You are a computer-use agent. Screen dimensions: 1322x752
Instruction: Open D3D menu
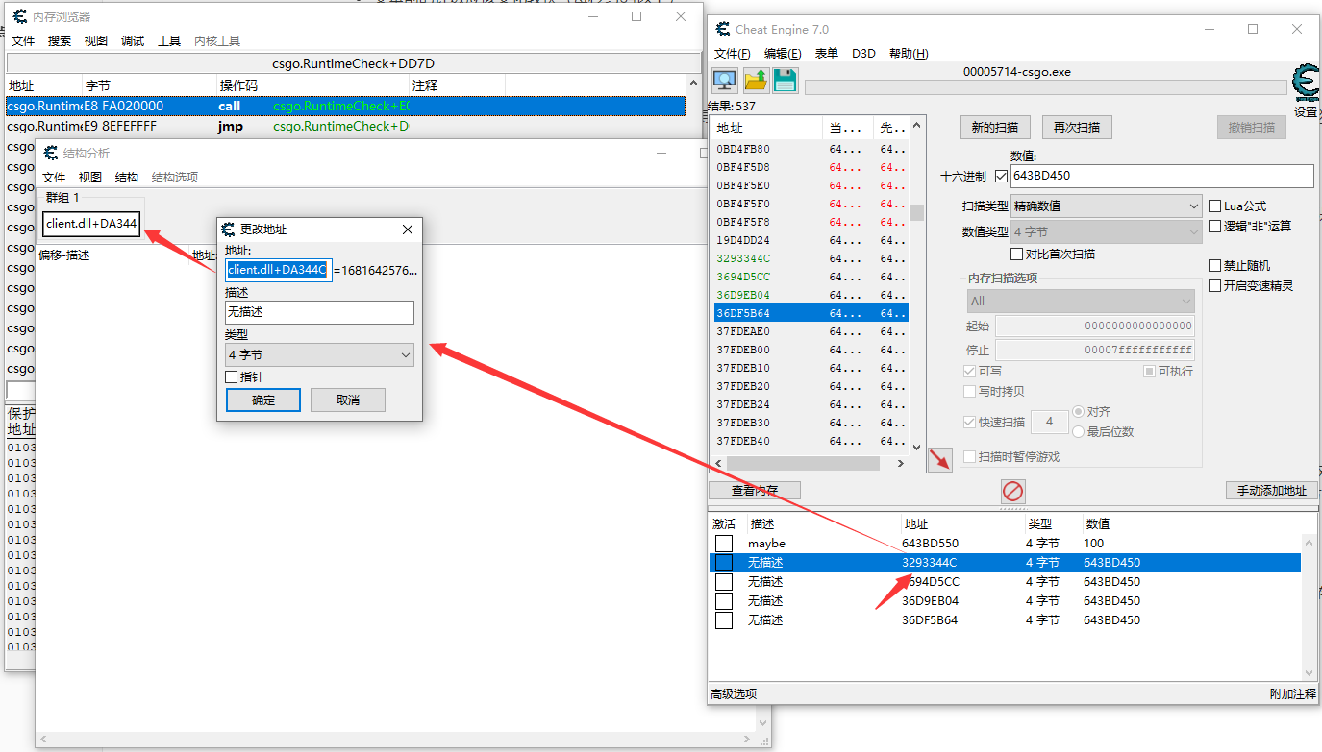[x=863, y=54]
